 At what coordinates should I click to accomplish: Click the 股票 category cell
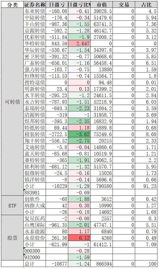coord(12,238)
